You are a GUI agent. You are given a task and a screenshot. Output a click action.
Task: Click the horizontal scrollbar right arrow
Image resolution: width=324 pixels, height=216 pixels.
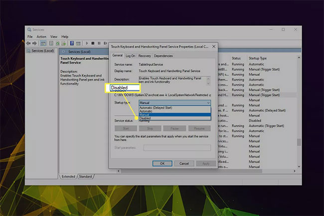coord(295,171)
